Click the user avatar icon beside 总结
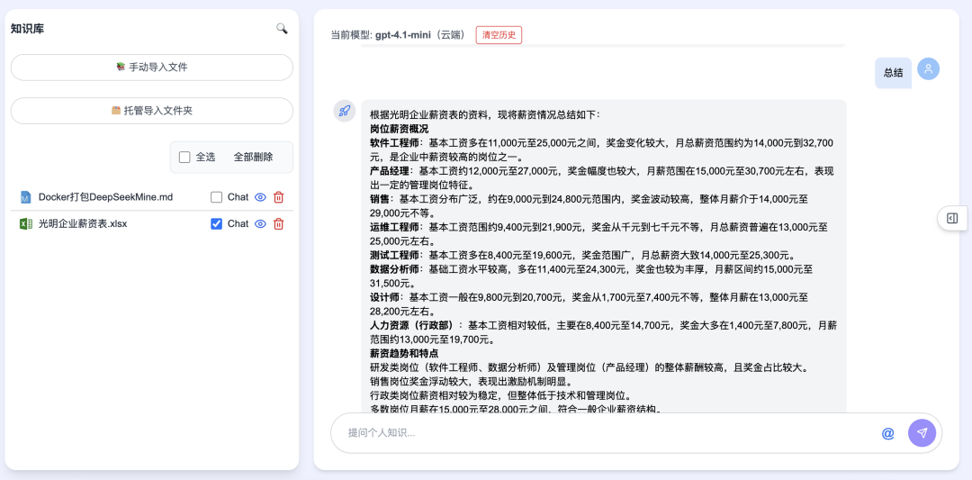 coord(928,68)
